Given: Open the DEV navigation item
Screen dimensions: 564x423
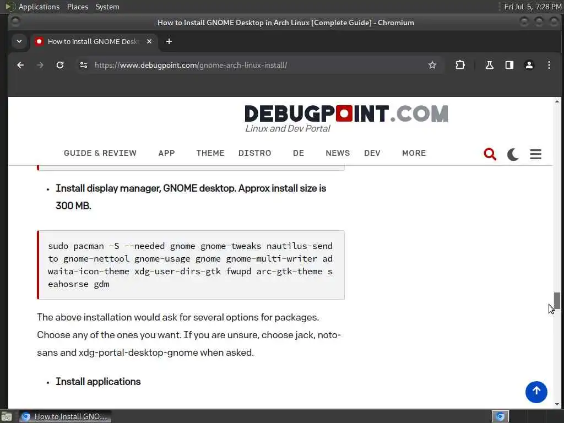Looking at the screenshot, I should [x=372, y=153].
